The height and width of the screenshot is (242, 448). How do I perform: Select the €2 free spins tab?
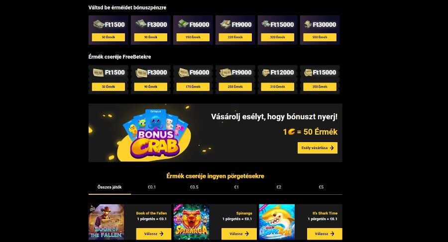click(x=279, y=187)
